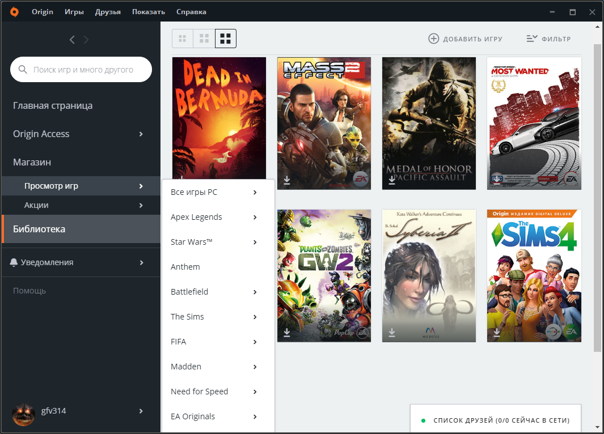
Task: Expand the Madden submenu arrow
Action: [255, 367]
